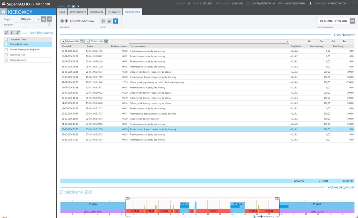Sort by the Taryfikator column header
Screen dimensions: 358x218
point(296,46)
